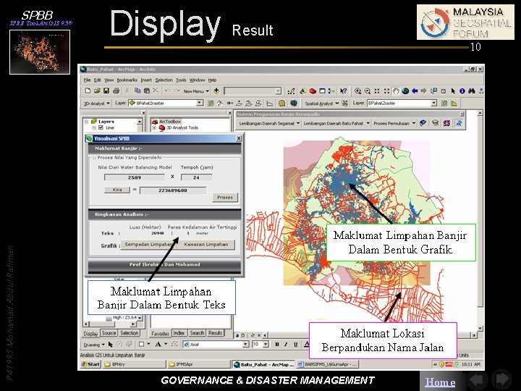
Task: Click Bold formatting in Drawing toolbar
Action: pos(276,345)
